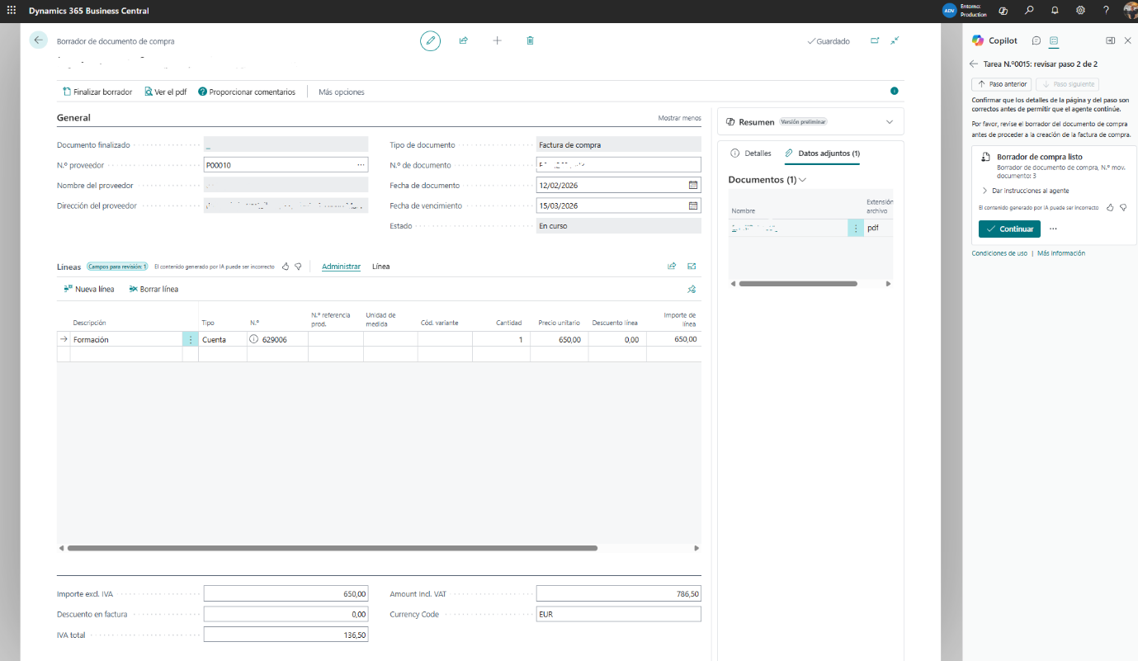Screen dimensions: 1138x661
Task: Click the lines grid horizontal scrollbar
Action: (x=332, y=548)
